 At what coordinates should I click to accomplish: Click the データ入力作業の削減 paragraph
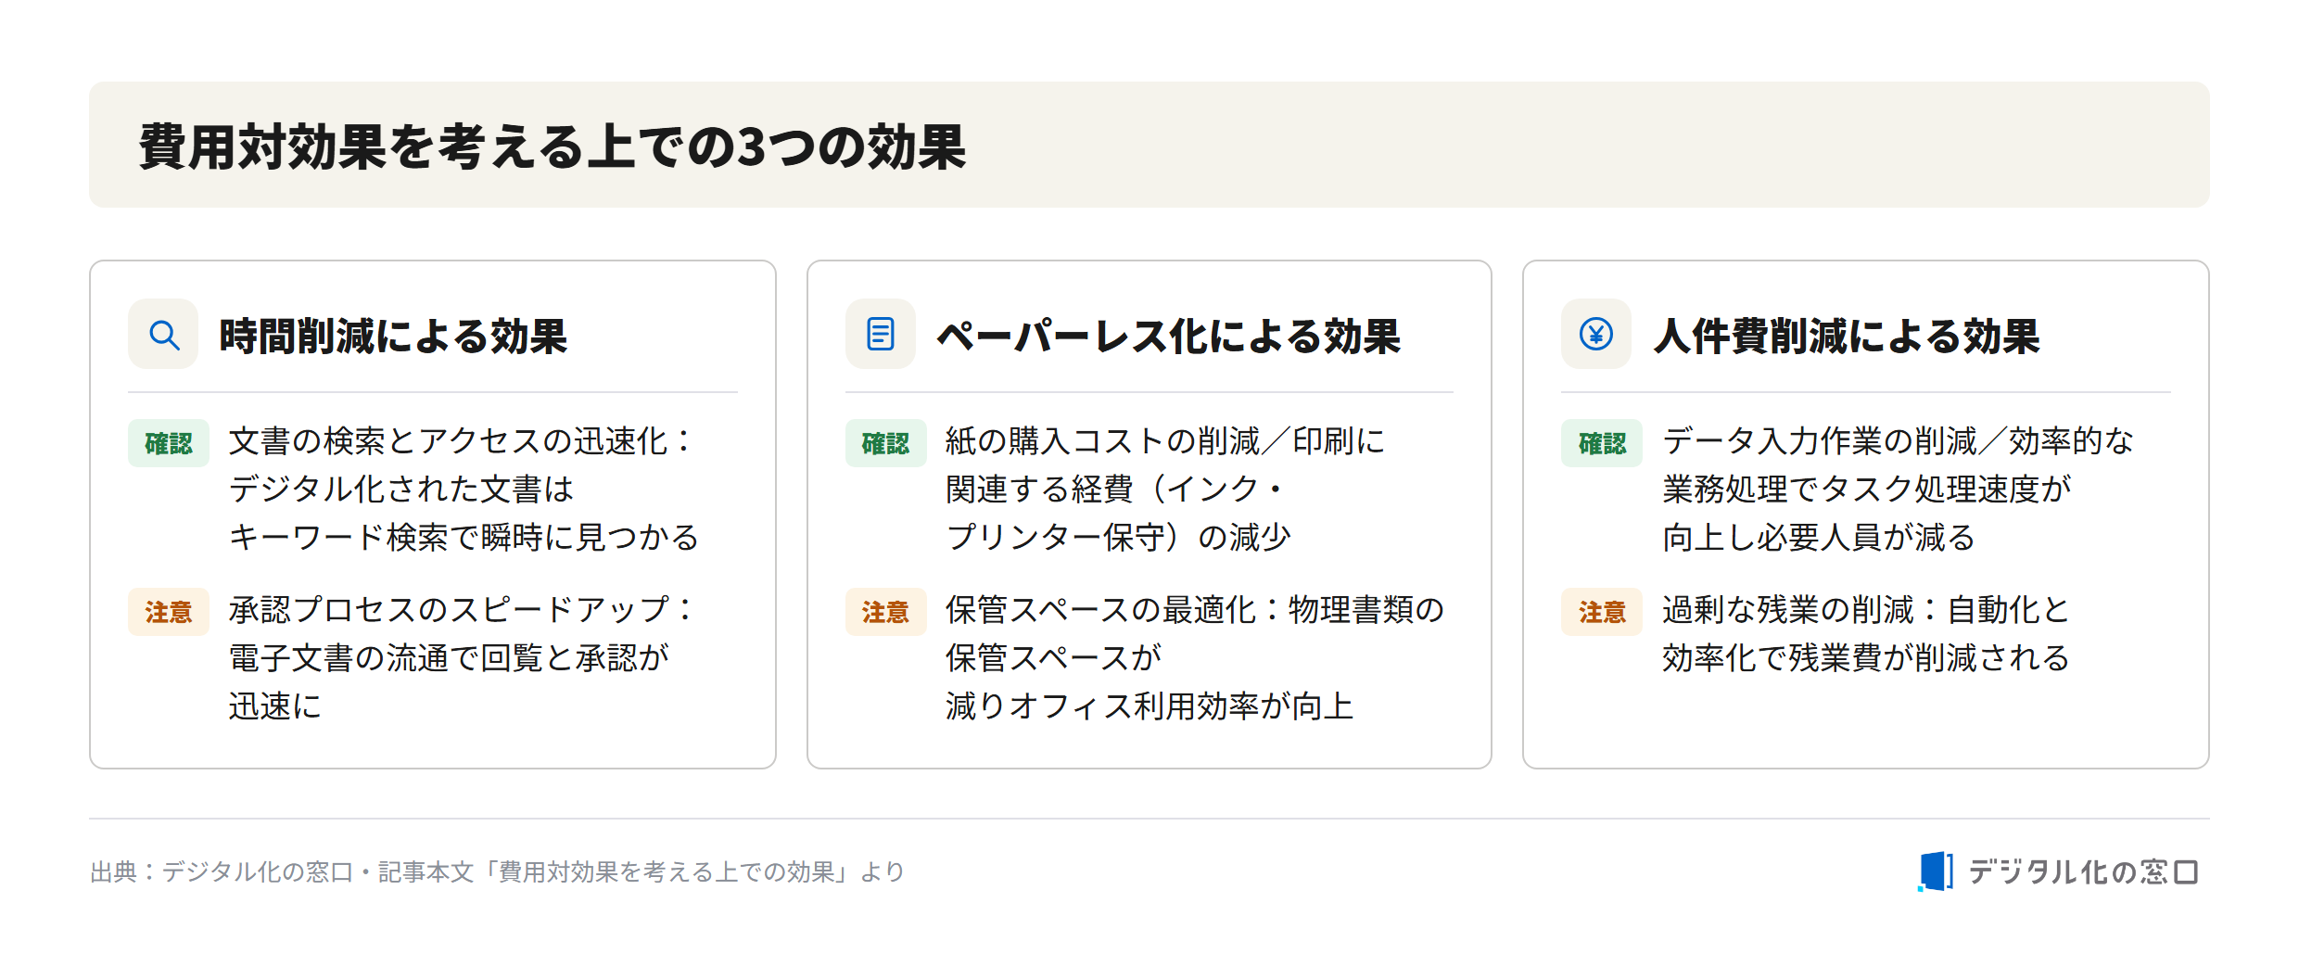(x=1898, y=489)
